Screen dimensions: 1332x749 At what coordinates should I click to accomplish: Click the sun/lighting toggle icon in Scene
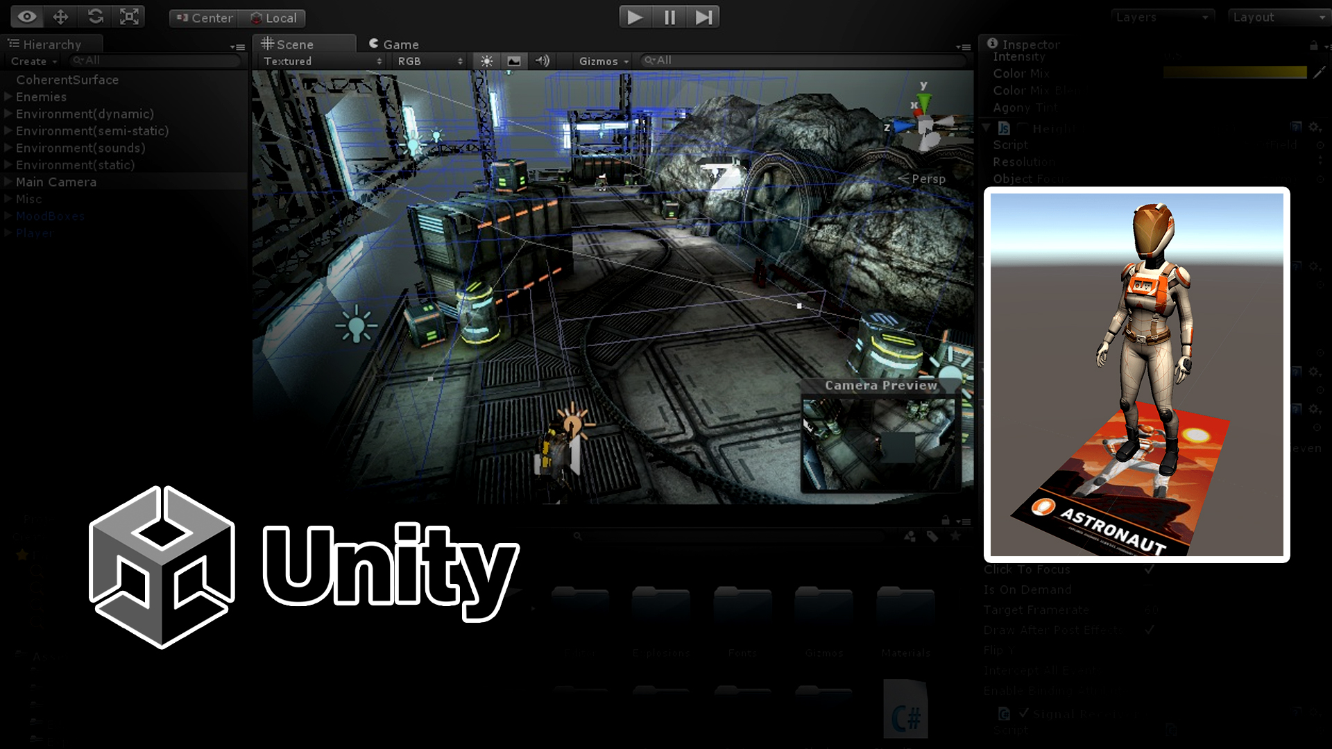tap(484, 61)
